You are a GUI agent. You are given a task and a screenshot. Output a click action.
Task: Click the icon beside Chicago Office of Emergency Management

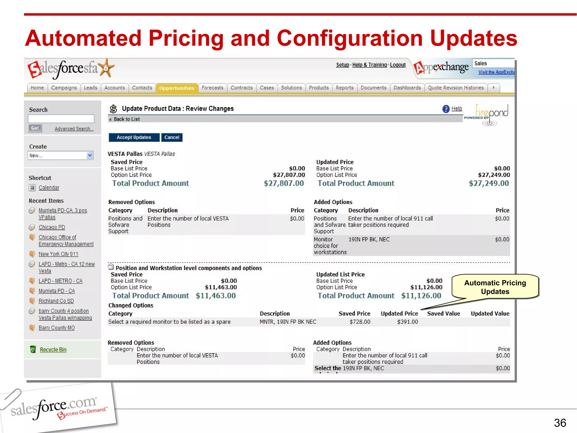[32, 237]
